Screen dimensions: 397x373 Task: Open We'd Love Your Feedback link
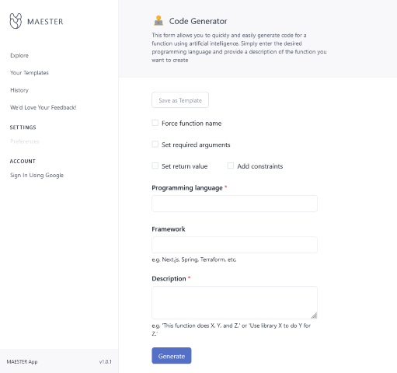[44, 107]
